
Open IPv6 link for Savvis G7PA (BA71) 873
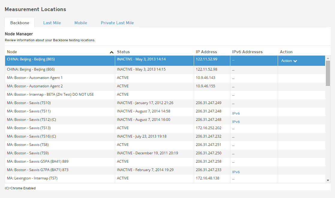[236, 172]
